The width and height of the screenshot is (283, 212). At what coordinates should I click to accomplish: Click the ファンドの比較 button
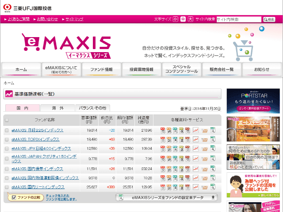(x=26, y=197)
